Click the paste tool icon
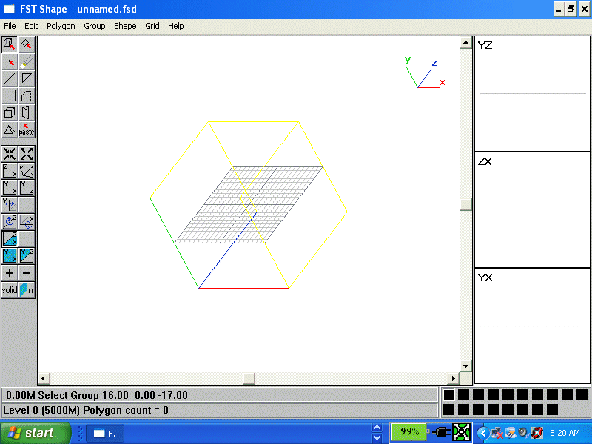The image size is (592, 444). coord(26,129)
